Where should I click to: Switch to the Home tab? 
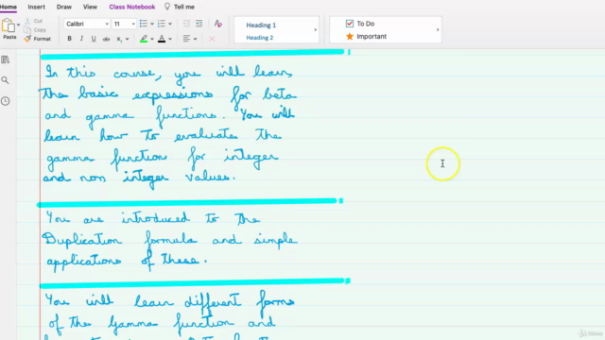point(9,7)
